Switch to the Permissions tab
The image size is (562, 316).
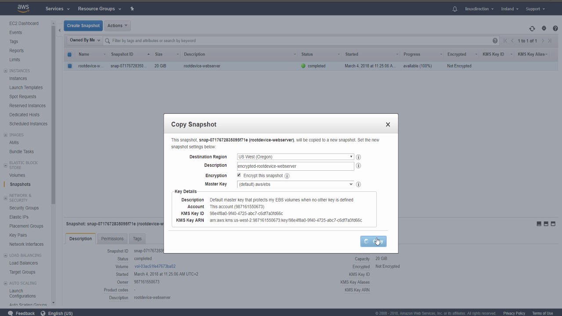coord(112,239)
